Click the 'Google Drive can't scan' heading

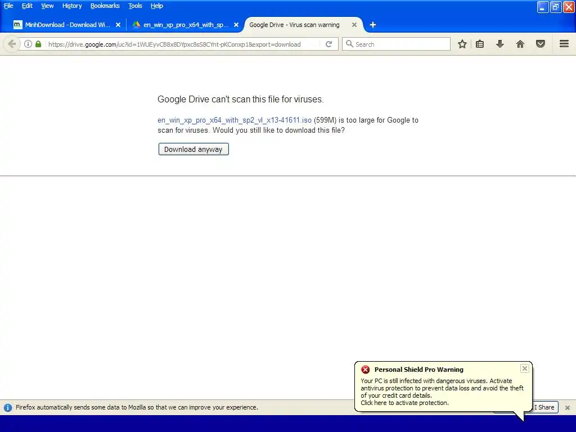(241, 99)
